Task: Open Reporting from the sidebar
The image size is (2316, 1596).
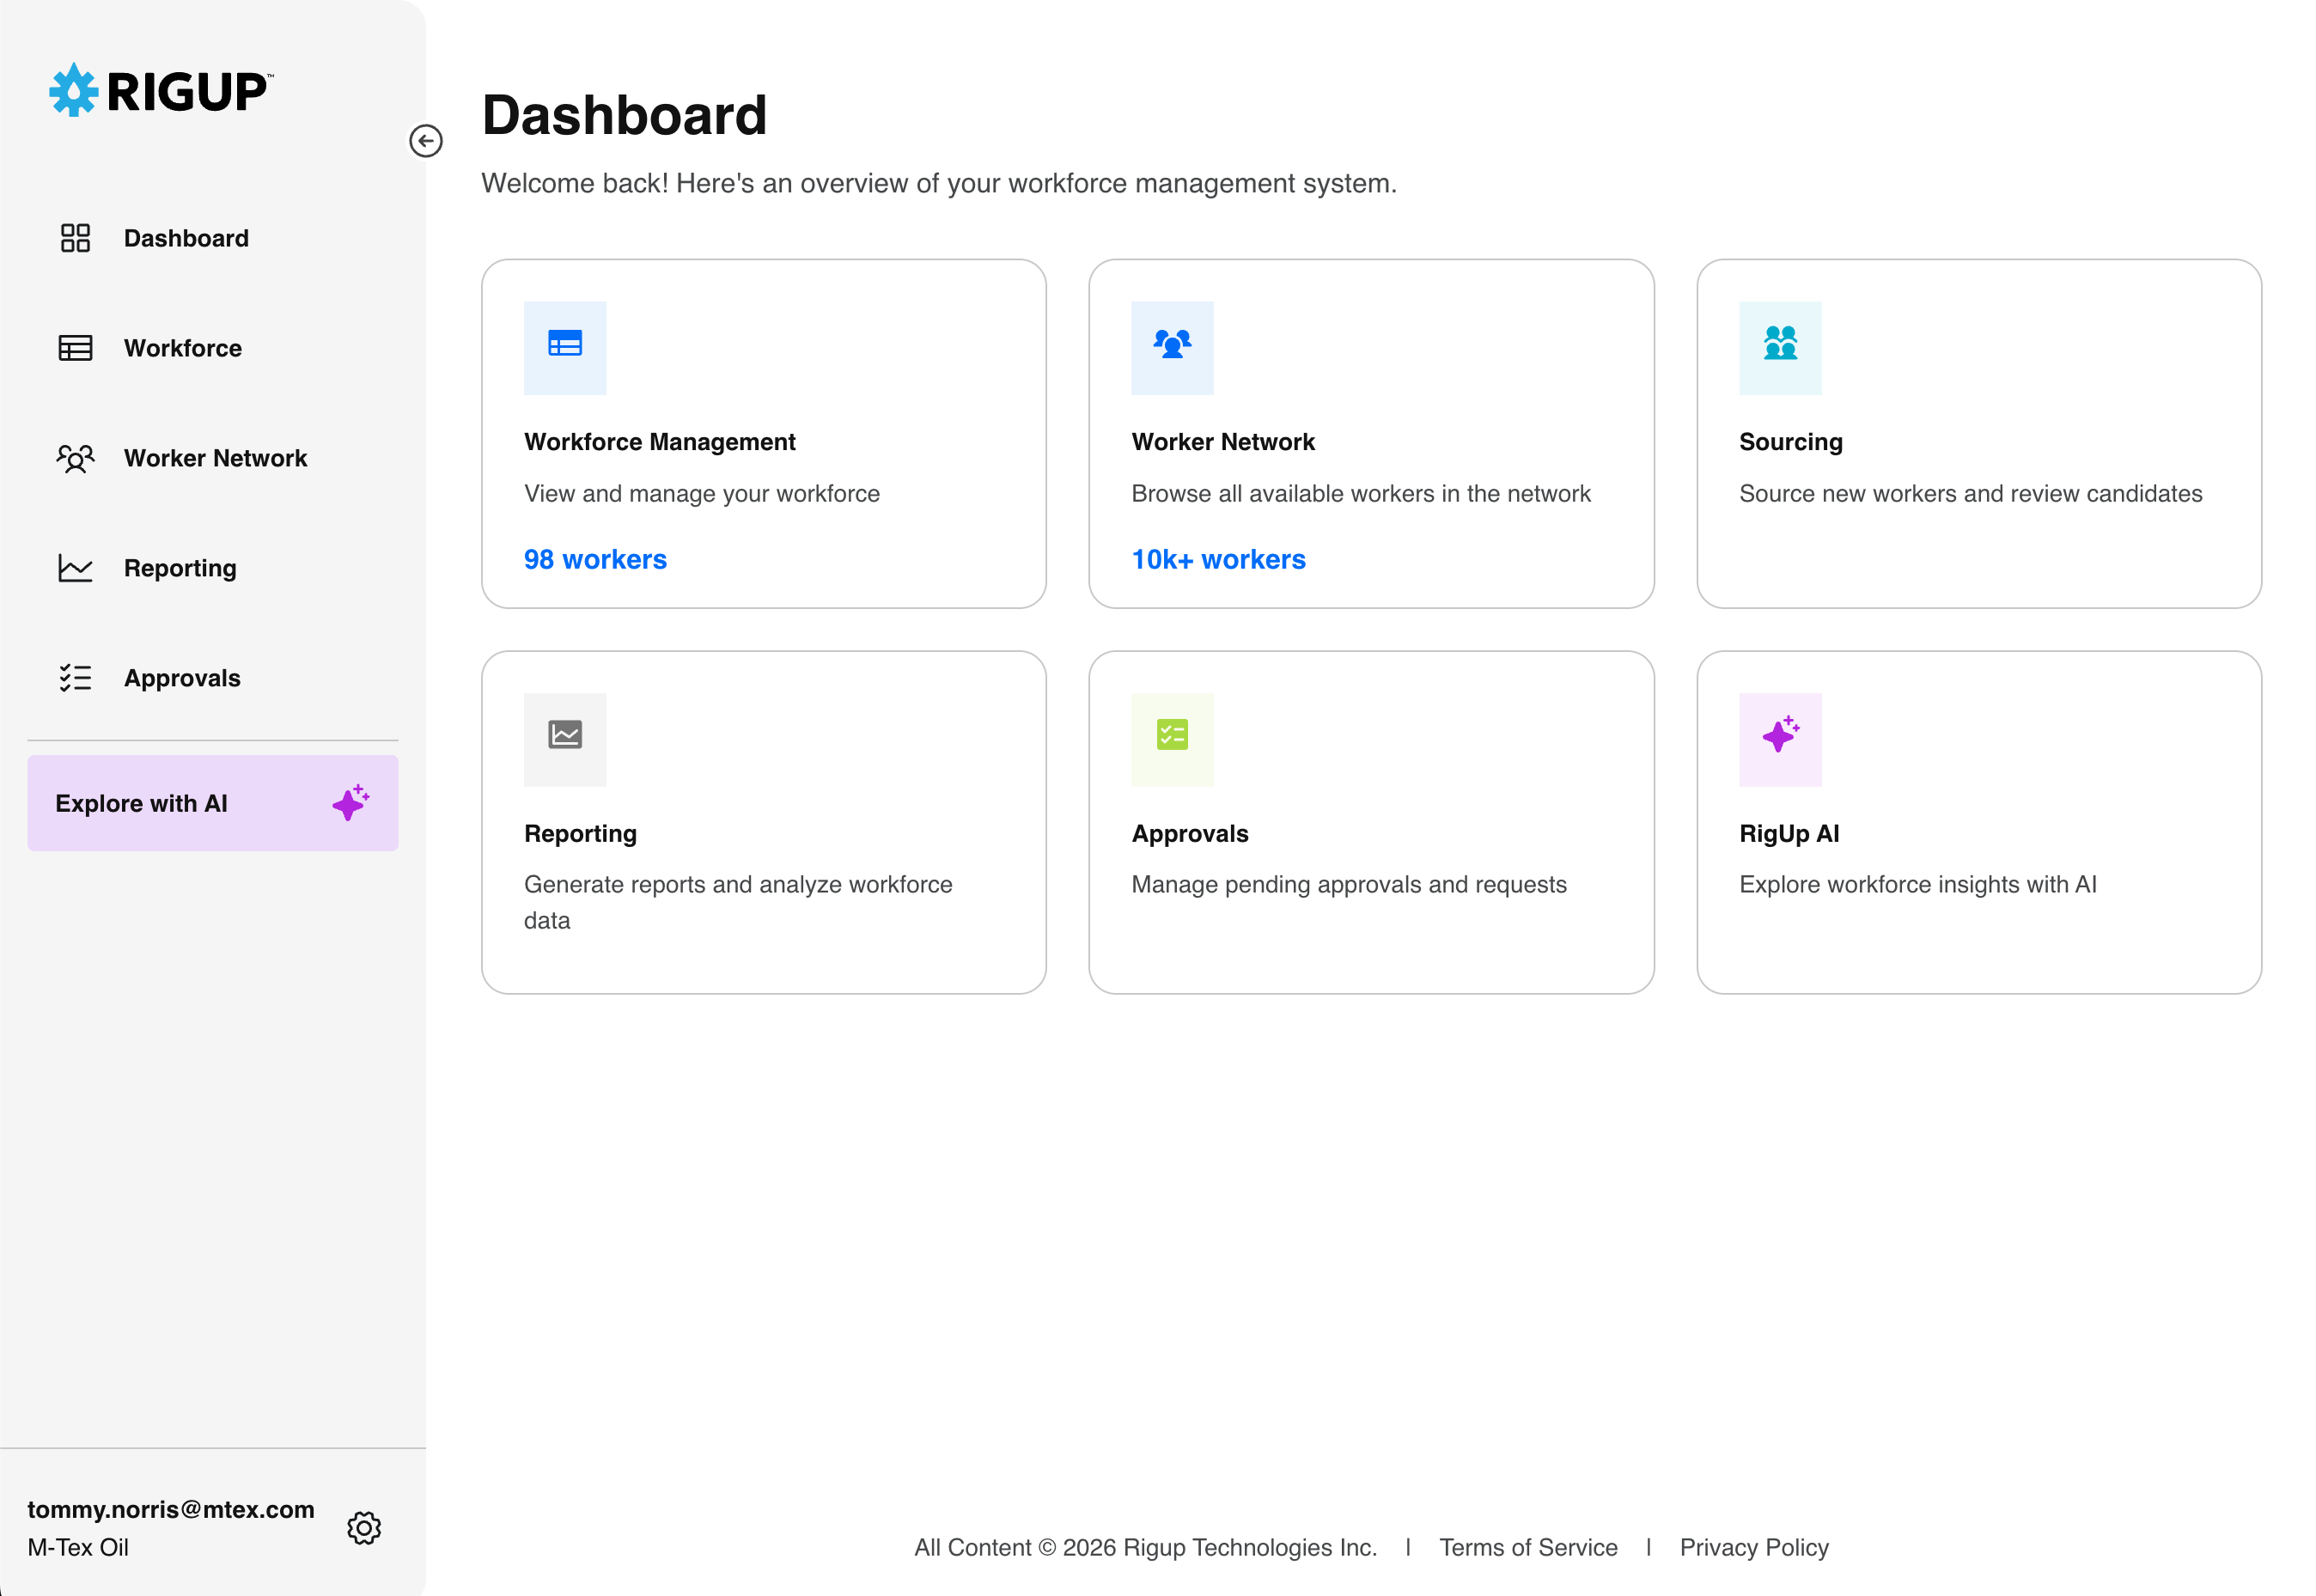Action: pos(180,568)
